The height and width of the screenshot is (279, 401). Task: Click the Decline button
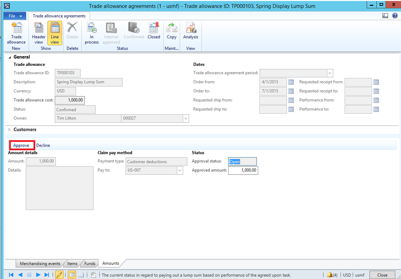click(43, 145)
